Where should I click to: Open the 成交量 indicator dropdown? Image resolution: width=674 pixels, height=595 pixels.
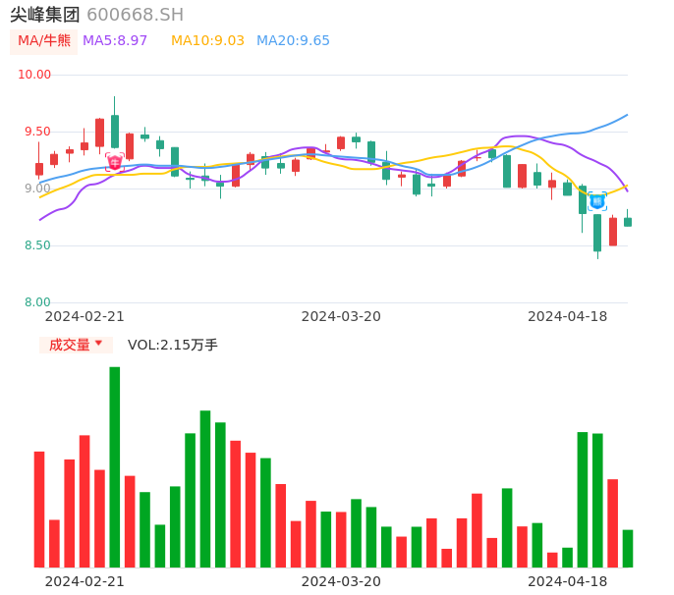pos(76,345)
